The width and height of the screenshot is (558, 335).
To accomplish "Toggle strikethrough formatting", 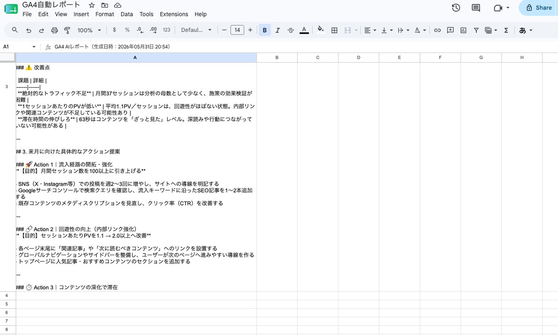I will point(290,30).
